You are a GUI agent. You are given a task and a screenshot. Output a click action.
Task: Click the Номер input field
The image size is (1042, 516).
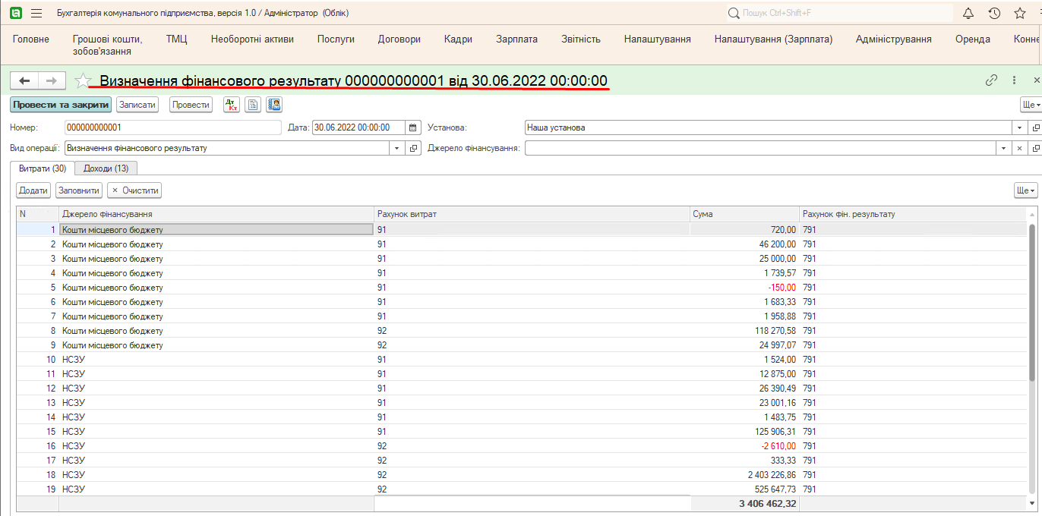(173, 127)
